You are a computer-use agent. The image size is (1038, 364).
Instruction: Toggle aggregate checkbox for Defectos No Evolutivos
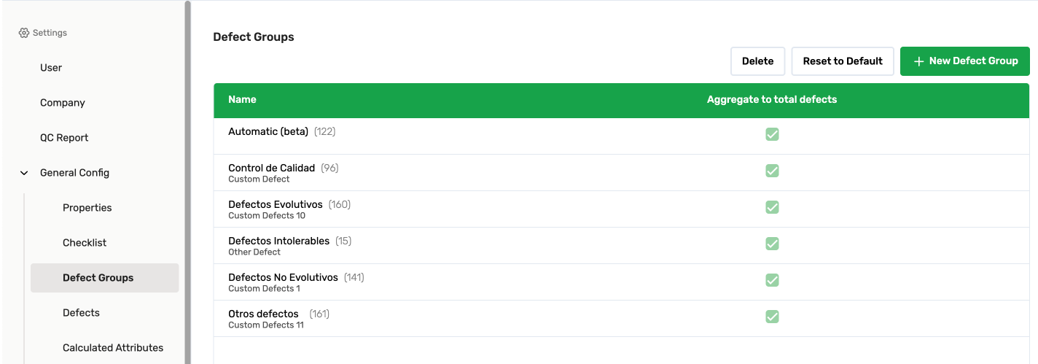772,280
